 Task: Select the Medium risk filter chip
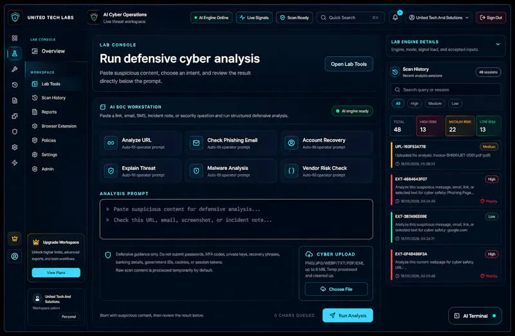click(435, 104)
